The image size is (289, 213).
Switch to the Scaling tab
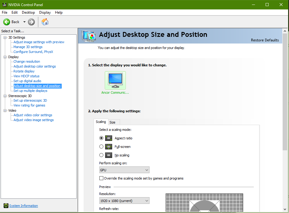(x=101, y=122)
